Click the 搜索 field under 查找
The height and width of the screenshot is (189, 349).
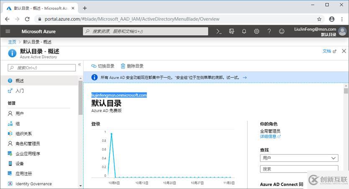[299, 169]
